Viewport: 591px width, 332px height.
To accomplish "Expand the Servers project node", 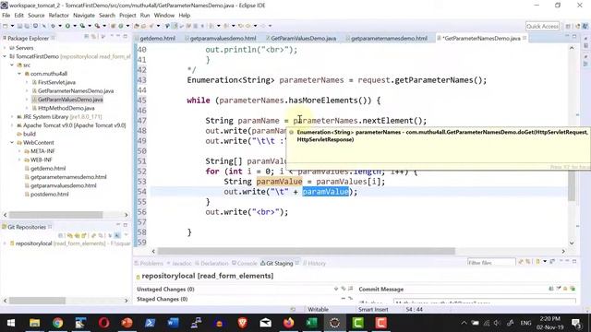I will tap(5, 48).
